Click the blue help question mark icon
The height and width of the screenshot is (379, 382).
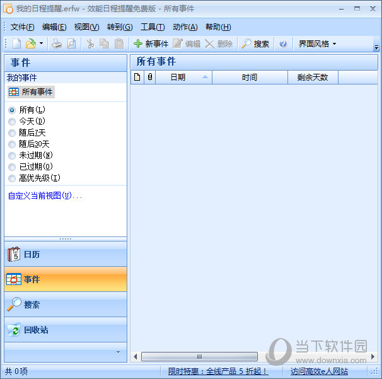pos(283,44)
